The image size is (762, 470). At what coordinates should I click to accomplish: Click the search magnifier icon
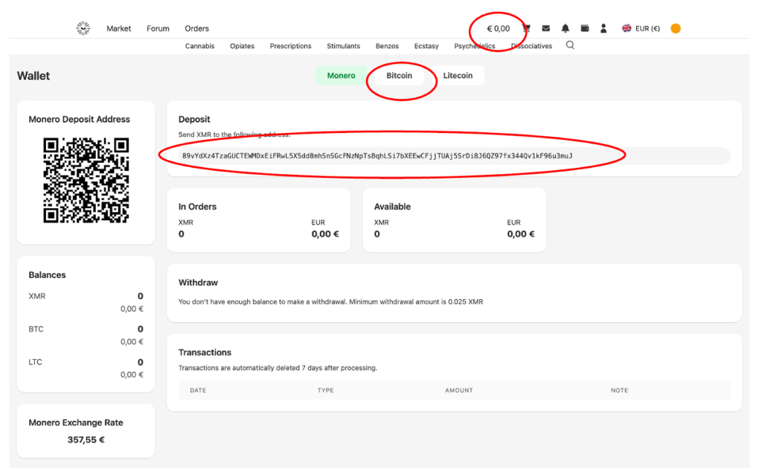pyautogui.click(x=570, y=45)
